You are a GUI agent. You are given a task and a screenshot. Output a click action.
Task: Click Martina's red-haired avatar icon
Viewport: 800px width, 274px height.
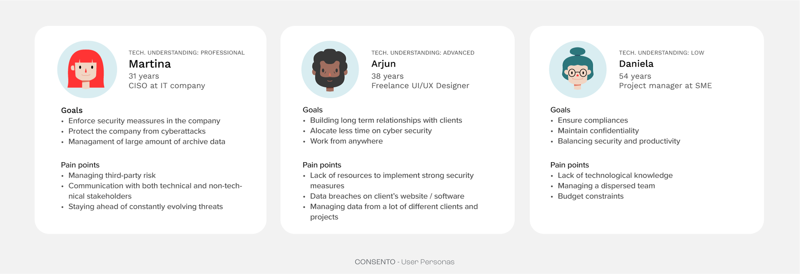pos(87,69)
